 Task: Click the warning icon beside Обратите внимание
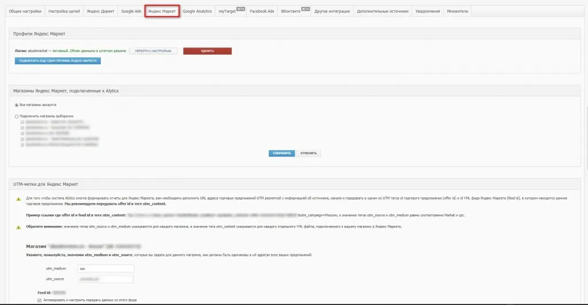tap(18, 227)
